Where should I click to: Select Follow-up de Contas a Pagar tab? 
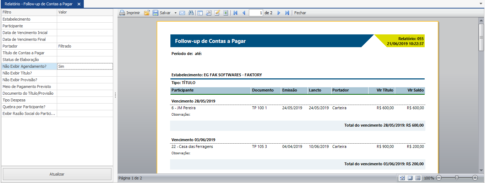click(x=39, y=4)
